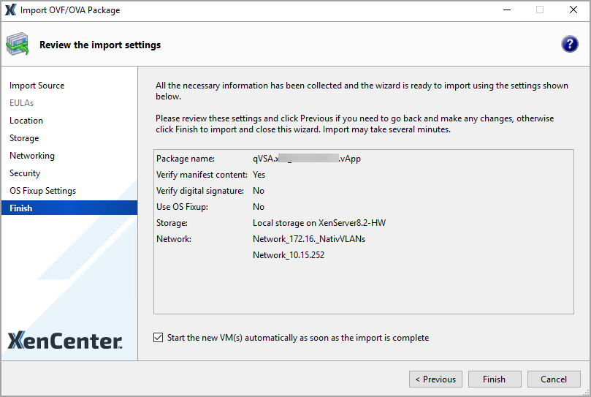The height and width of the screenshot is (397, 591).
Task: Close the Import OVF/OVA Package window
Action: click(x=573, y=10)
